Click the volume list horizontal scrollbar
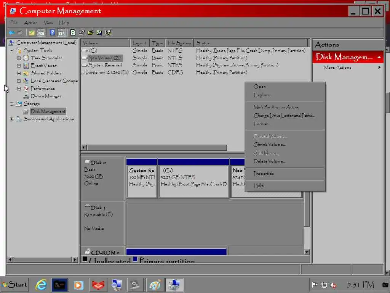 tap(157, 148)
